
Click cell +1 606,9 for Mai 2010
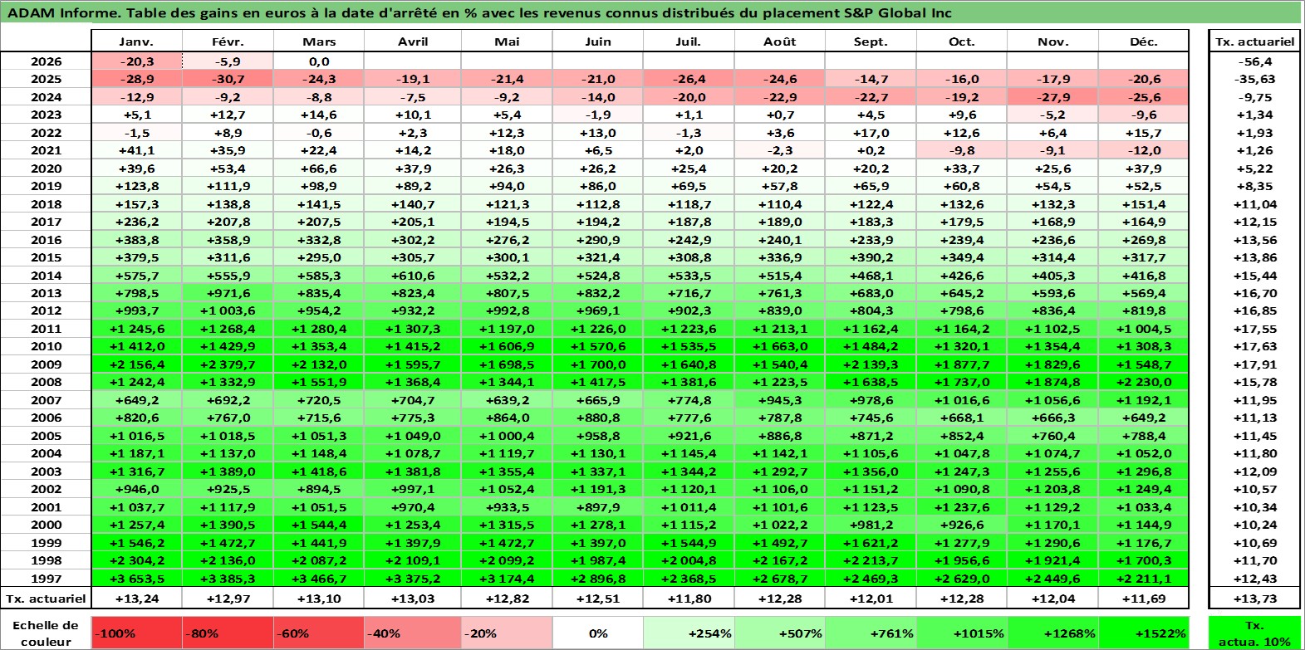[x=507, y=346]
